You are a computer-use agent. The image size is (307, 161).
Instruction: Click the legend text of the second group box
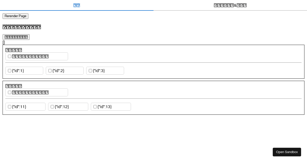point(14,86)
